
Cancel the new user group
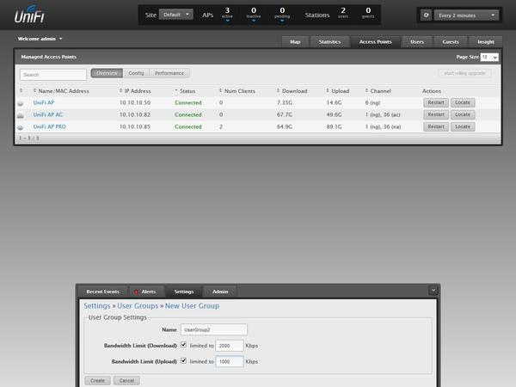(x=126, y=380)
